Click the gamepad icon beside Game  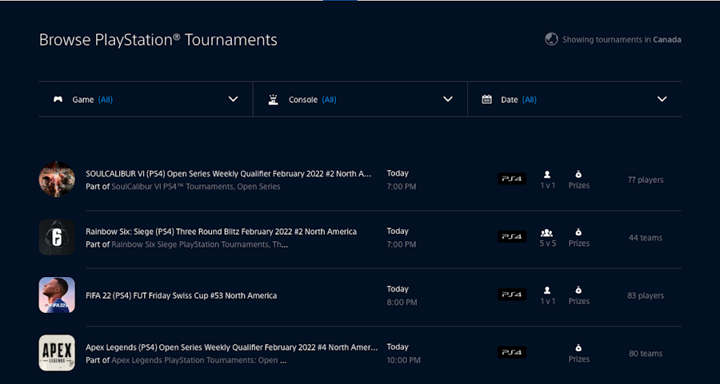58,100
